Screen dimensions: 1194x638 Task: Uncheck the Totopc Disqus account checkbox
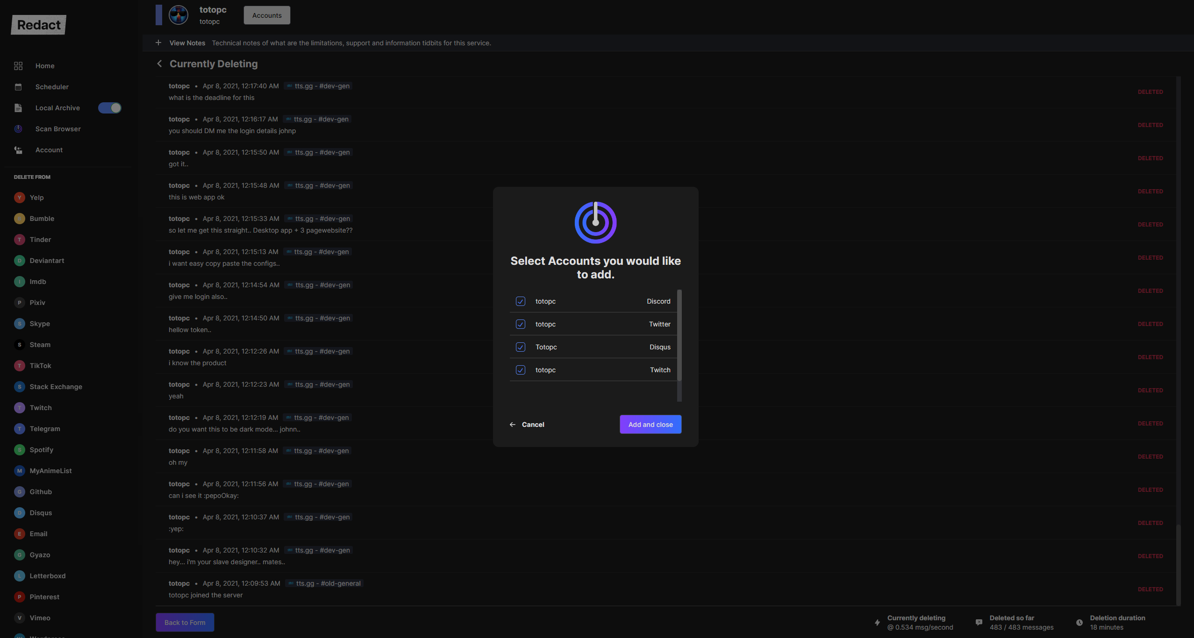[x=520, y=347]
